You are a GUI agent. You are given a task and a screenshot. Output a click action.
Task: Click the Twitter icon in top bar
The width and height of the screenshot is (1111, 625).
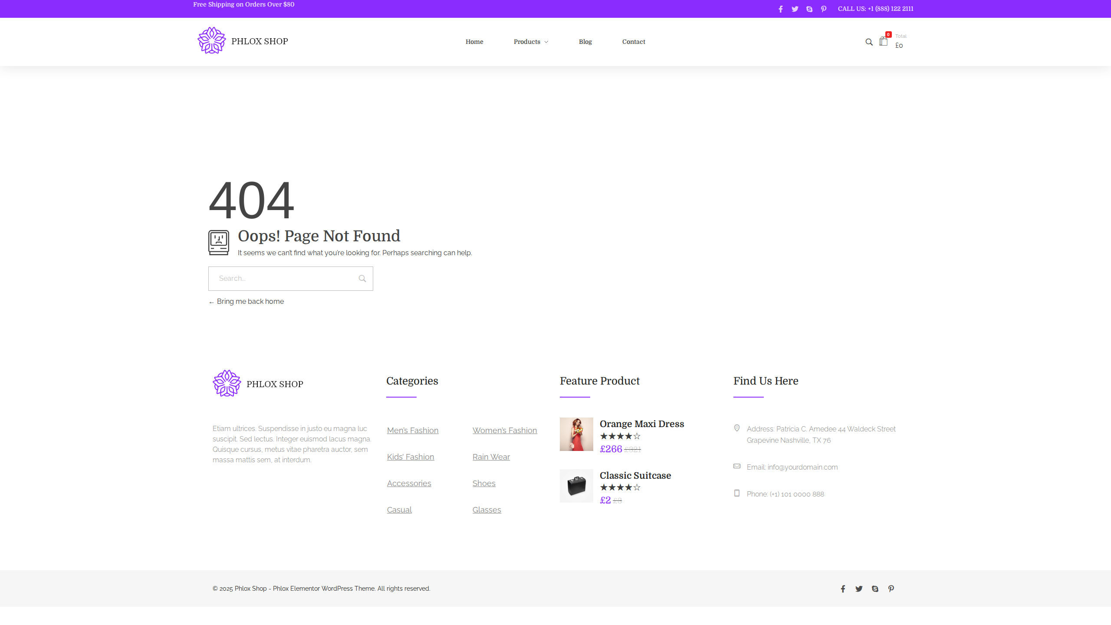pyautogui.click(x=795, y=9)
